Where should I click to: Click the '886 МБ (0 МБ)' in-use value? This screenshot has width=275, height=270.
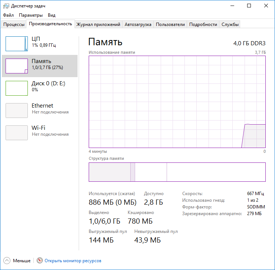click(x=112, y=202)
